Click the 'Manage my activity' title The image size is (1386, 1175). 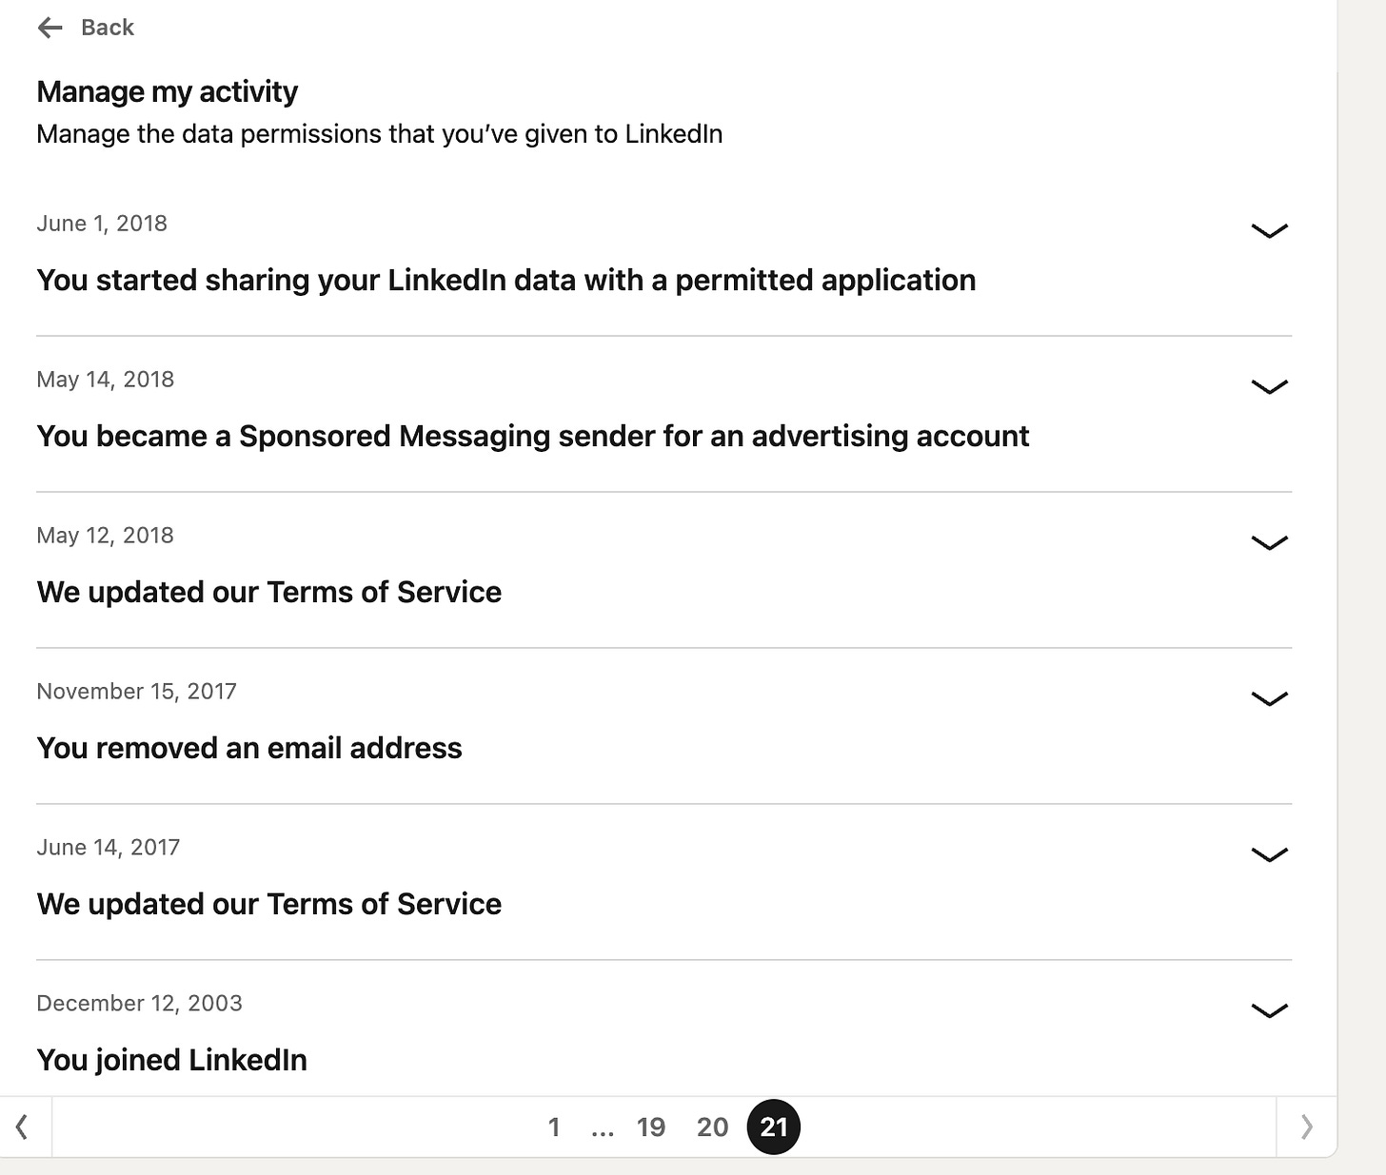168,91
